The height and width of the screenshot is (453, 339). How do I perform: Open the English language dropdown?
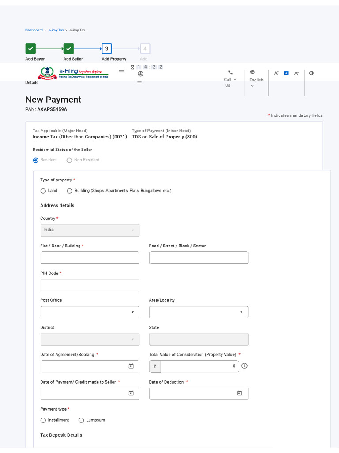pyautogui.click(x=256, y=80)
